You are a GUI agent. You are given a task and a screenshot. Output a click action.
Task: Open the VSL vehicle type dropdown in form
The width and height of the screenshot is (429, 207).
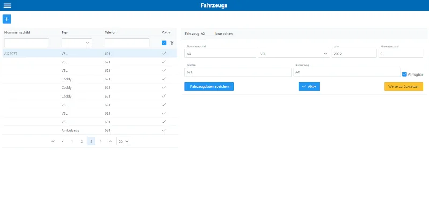(x=294, y=54)
